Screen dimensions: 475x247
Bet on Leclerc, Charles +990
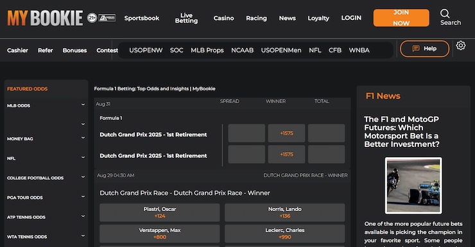point(285,234)
